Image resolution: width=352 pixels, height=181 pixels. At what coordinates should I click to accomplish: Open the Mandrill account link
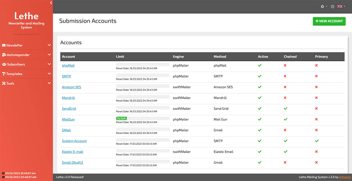pyautogui.click(x=68, y=98)
